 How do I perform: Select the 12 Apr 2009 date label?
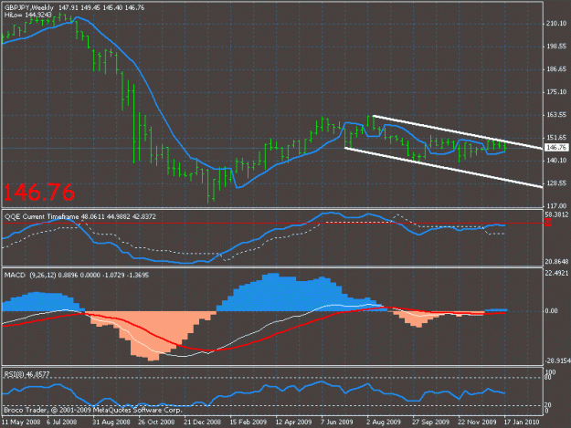(293, 422)
